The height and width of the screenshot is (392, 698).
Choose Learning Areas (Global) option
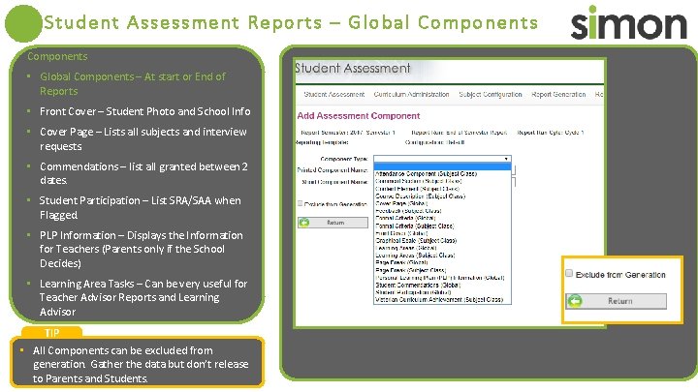click(405, 248)
